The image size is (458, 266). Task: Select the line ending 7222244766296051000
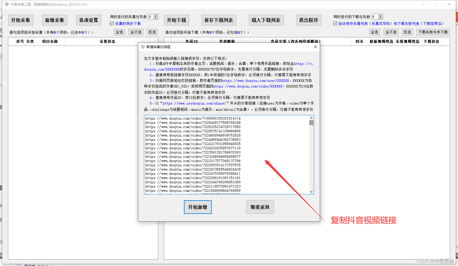193,182
